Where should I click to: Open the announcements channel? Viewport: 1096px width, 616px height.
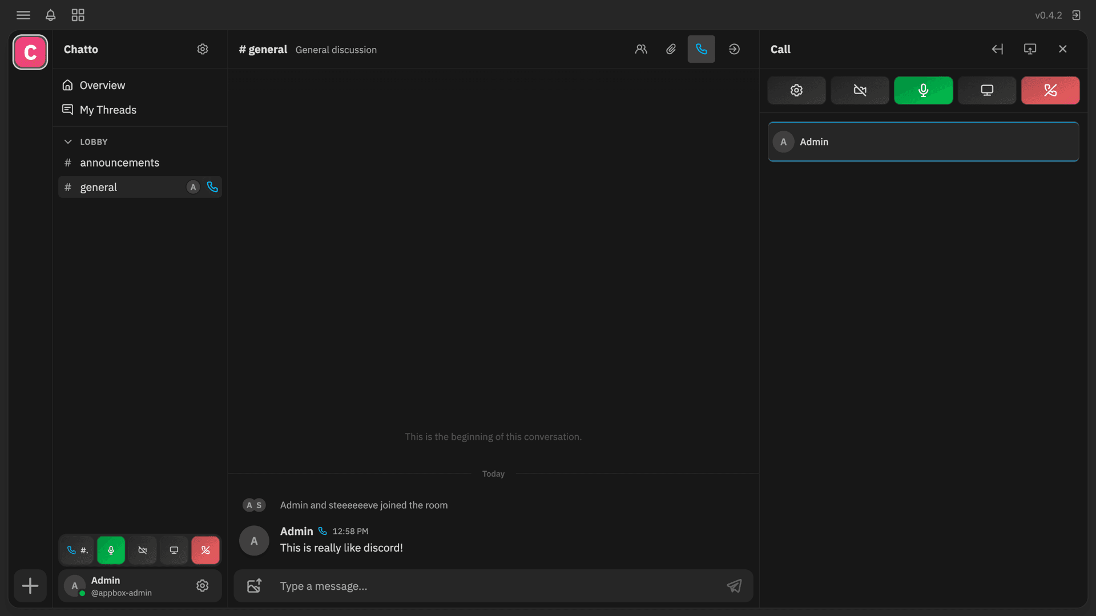point(140,163)
